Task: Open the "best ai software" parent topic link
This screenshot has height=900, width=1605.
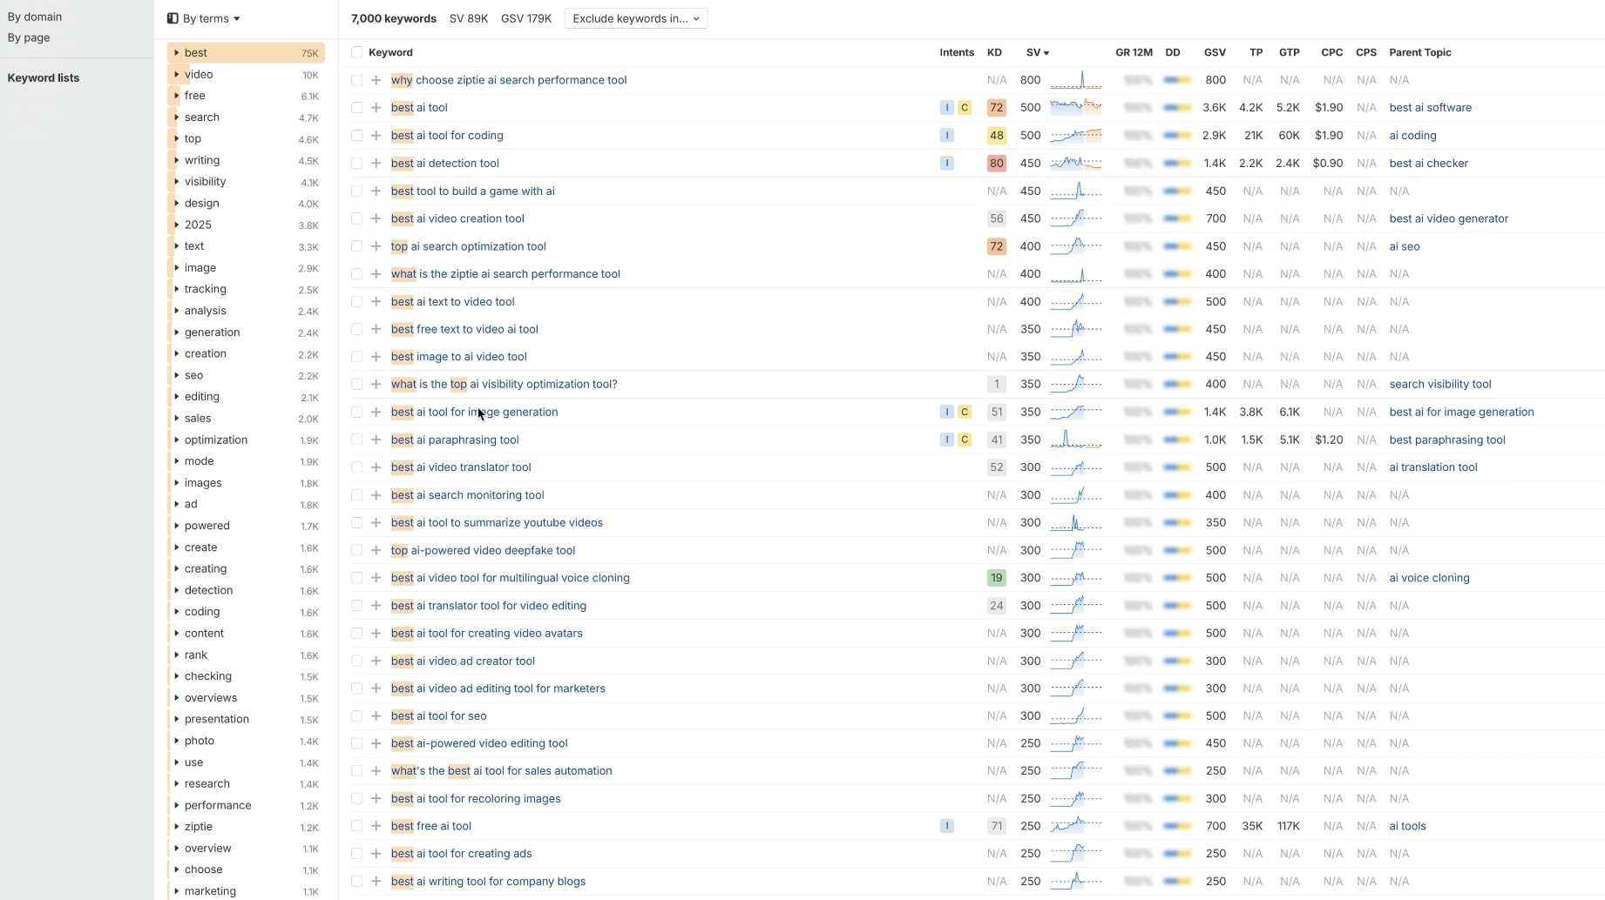Action: click(x=1431, y=107)
